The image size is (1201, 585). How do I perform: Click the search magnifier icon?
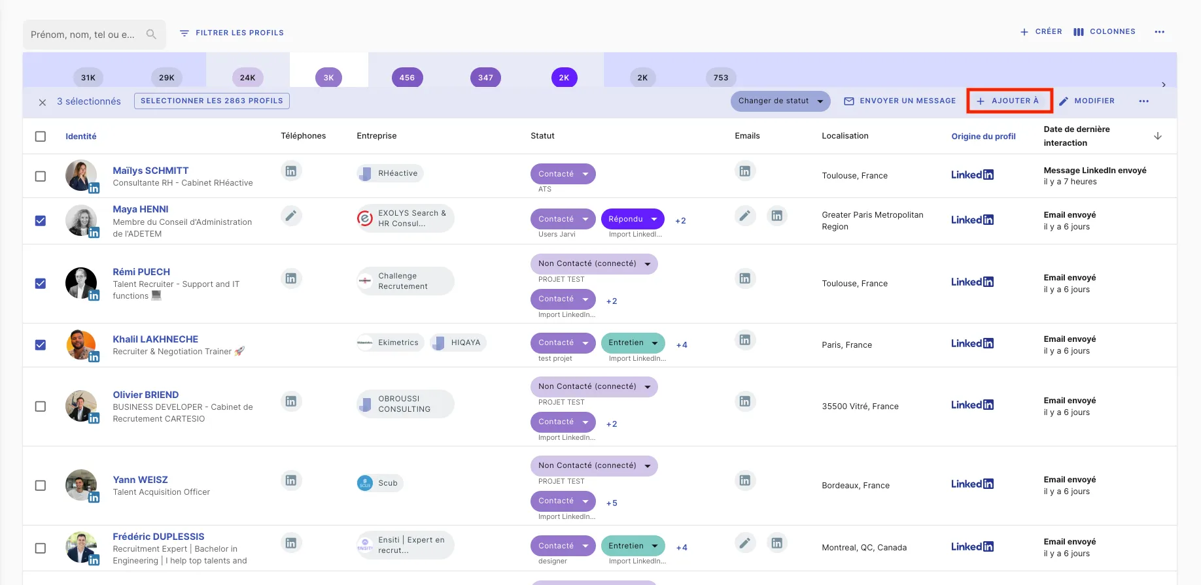[151, 34]
